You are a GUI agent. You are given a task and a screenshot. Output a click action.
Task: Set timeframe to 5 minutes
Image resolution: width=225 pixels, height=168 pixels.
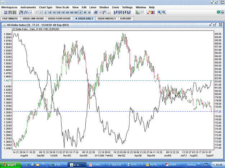point(45,13)
